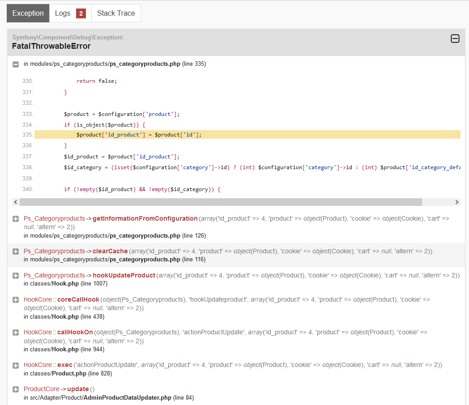Switch to the Exception tab
This screenshot has width=469, height=405.
(28, 13)
